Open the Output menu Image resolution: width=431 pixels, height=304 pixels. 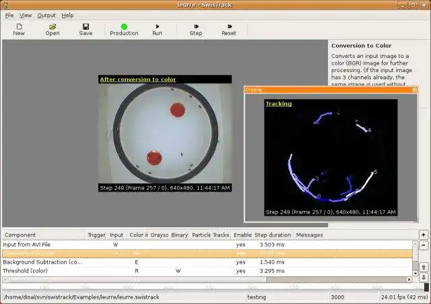[x=46, y=15]
